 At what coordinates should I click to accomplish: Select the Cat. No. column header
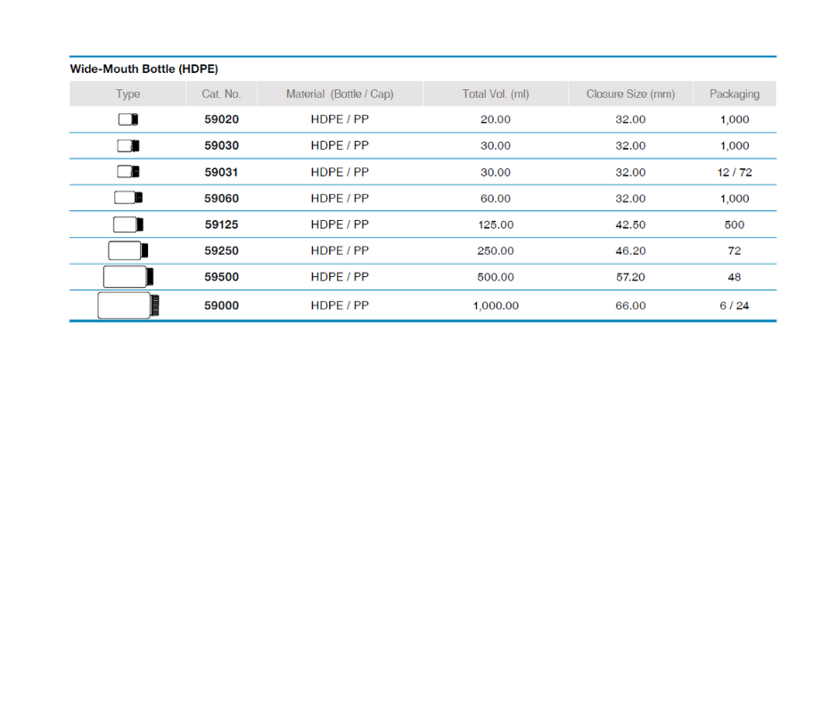221,94
